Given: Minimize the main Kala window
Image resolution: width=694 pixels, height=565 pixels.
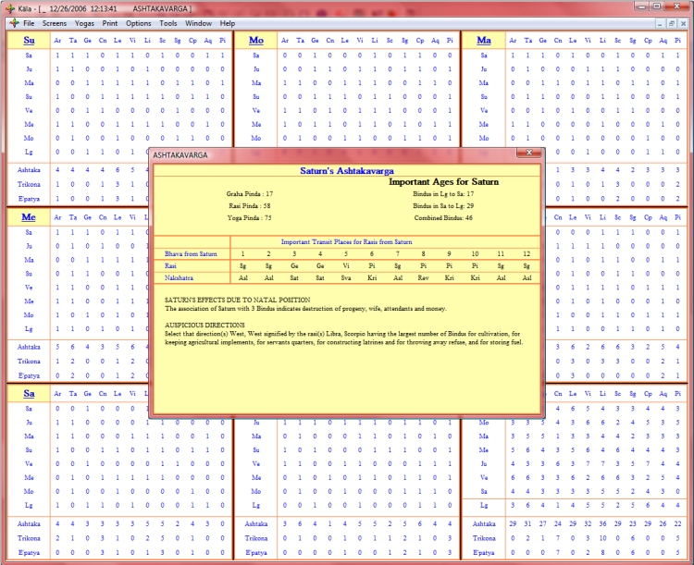Looking at the screenshot, I should (642, 6).
